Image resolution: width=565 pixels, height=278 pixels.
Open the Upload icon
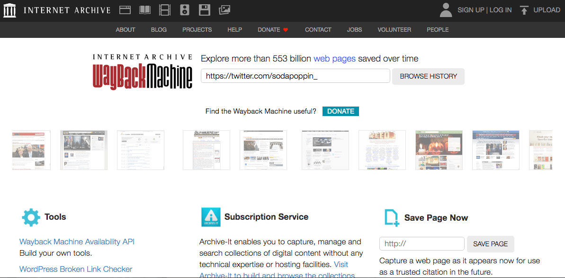coord(524,9)
